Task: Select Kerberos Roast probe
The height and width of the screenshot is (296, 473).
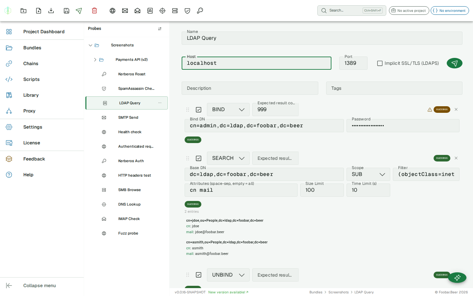Action: 126,74
